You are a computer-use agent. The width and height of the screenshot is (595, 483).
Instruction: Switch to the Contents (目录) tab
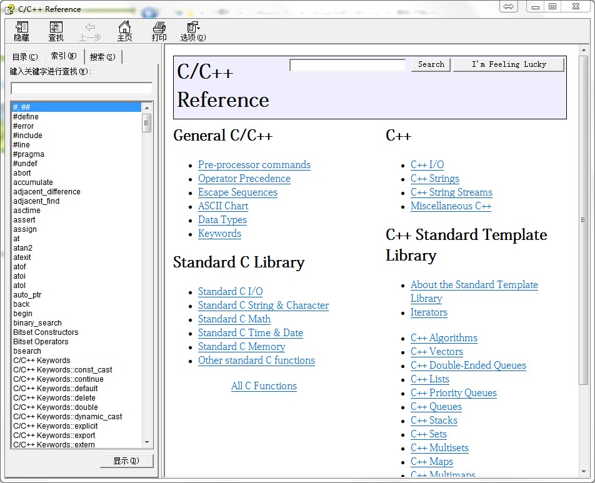(x=24, y=57)
